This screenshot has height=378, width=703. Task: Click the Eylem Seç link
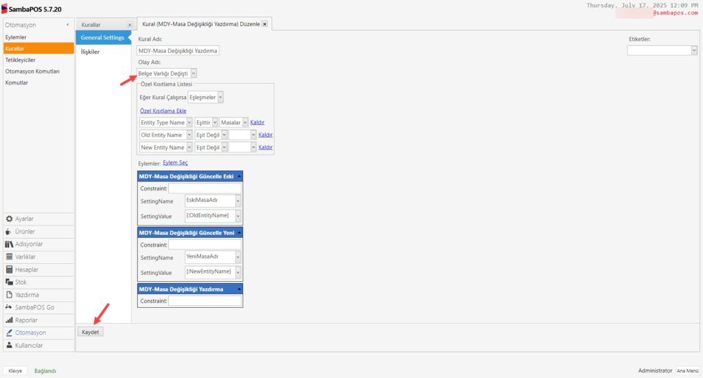point(175,162)
